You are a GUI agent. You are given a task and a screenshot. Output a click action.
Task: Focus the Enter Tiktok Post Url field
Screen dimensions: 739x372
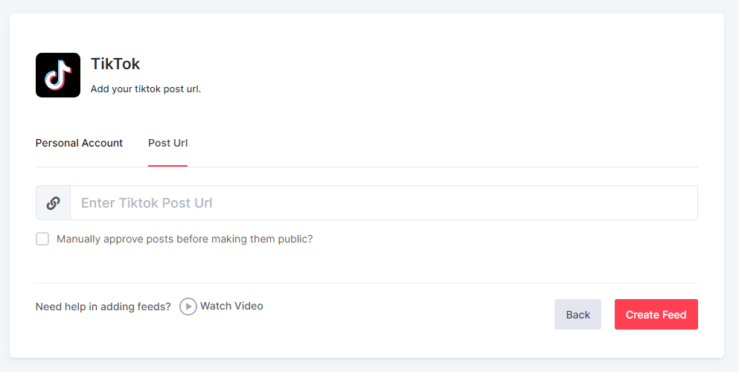(383, 203)
